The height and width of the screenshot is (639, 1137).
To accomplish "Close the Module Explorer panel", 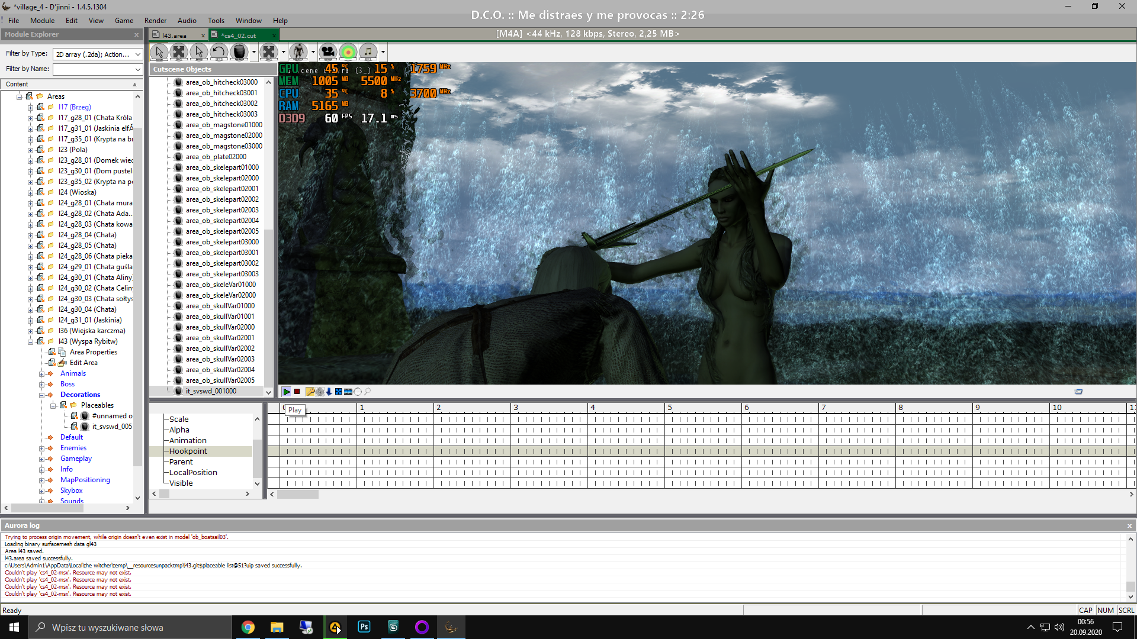I will pyautogui.click(x=136, y=34).
